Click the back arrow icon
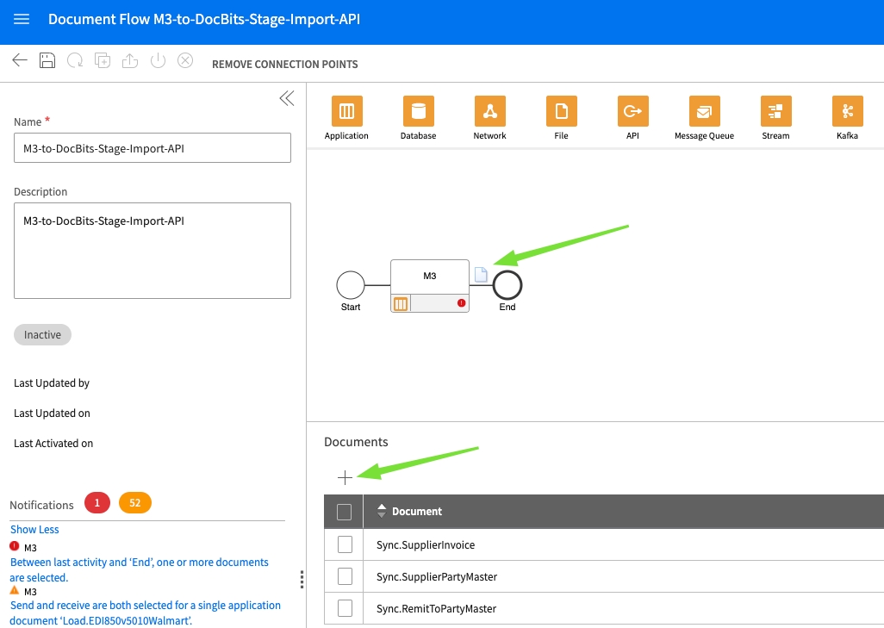The width and height of the screenshot is (884, 628). (x=20, y=60)
